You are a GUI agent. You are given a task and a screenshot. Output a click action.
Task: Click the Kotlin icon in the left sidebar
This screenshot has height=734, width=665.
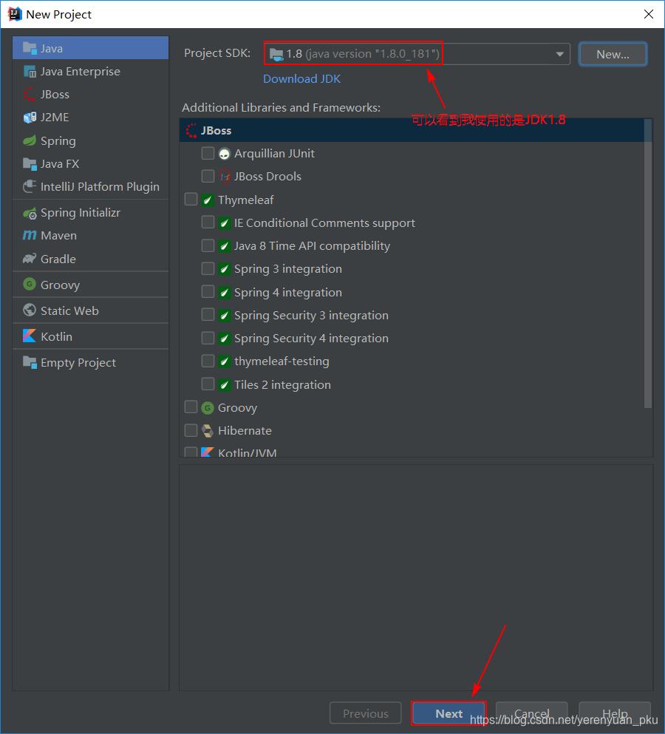[30, 336]
